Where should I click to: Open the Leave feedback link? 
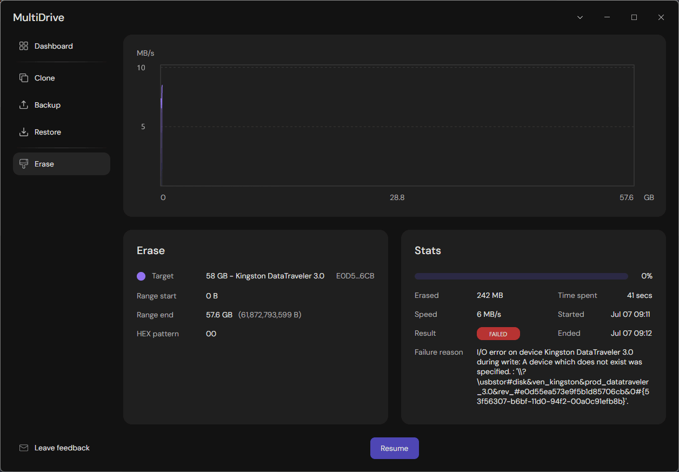pos(62,448)
